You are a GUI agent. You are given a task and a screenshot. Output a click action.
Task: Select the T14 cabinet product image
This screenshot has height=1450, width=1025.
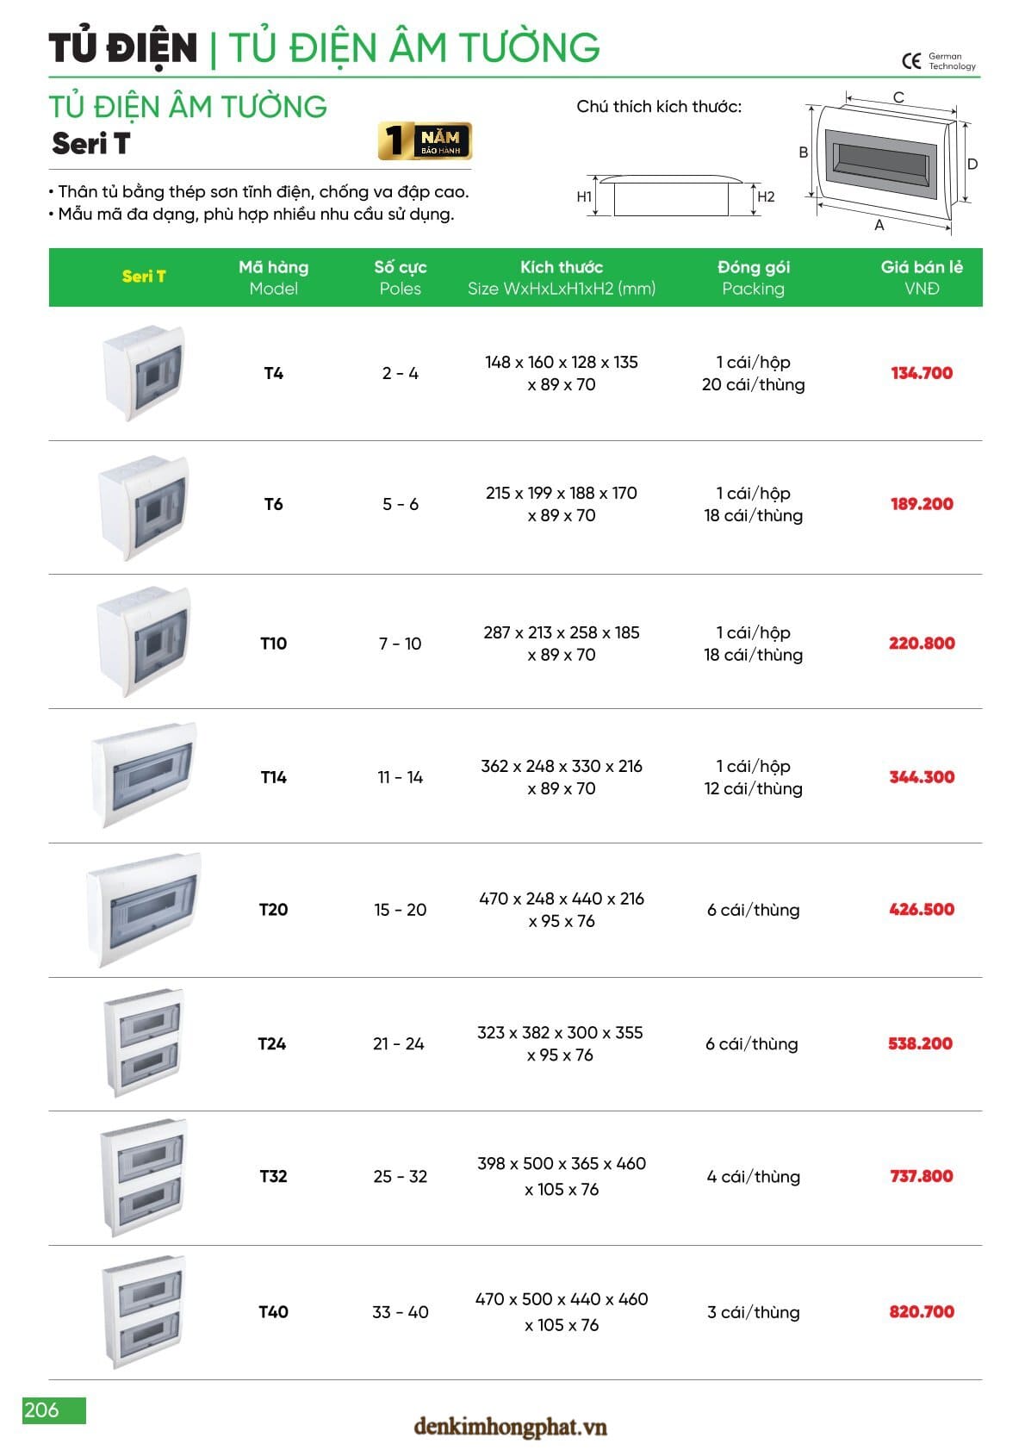[x=143, y=775]
